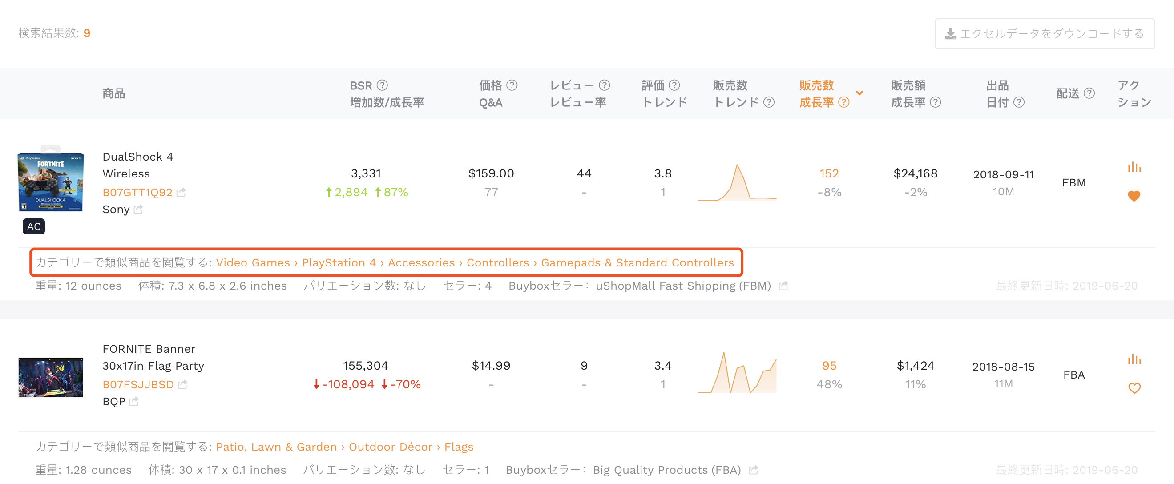Toggle sort order chevron beside 販売数成長率

pyautogui.click(x=859, y=93)
